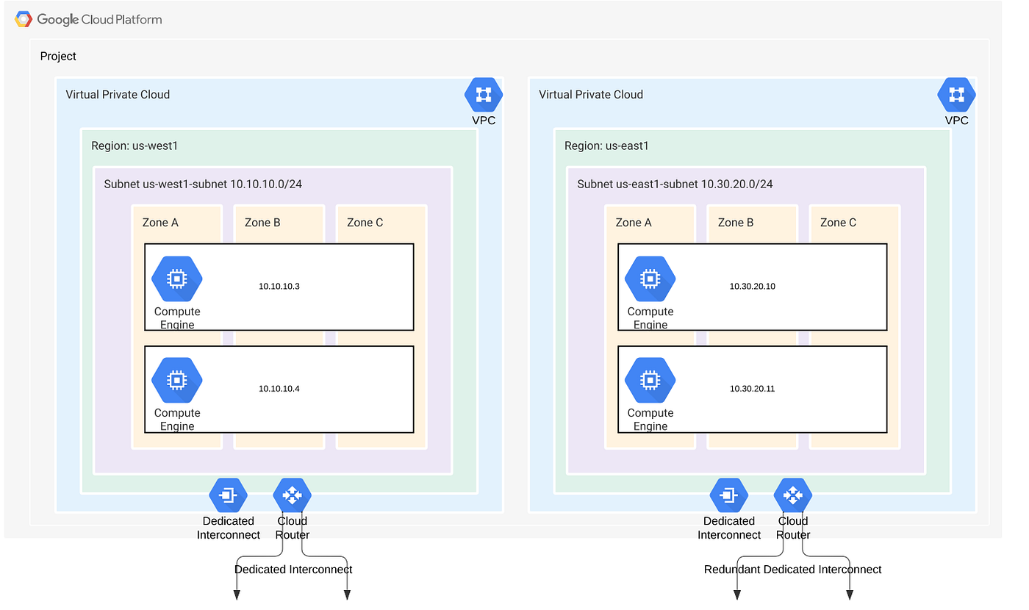Click the Dedicated Interconnect icon under us-east1
Image resolution: width=1029 pixels, height=610 pixels.
pos(728,495)
